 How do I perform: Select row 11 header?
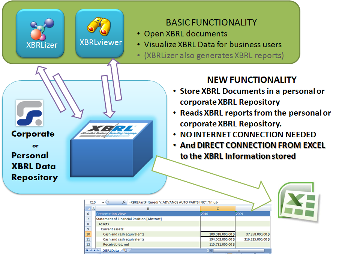click(88, 239)
